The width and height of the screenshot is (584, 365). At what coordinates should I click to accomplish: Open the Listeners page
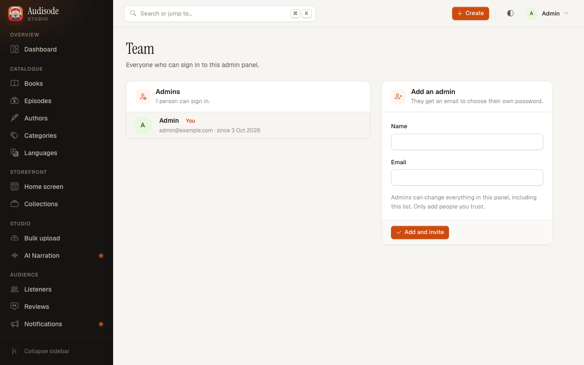[57, 289]
